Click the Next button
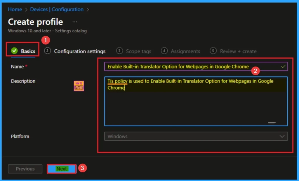Viewport: 299px width, 181px height. pos(62,169)
